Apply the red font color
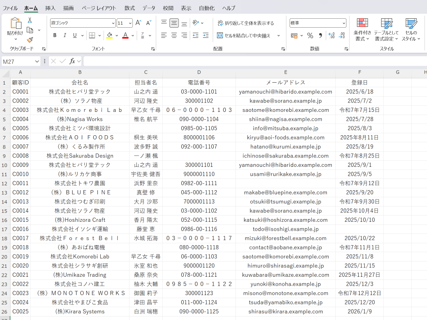The width and height of the screenshot is (427, 320). point(125,35)
